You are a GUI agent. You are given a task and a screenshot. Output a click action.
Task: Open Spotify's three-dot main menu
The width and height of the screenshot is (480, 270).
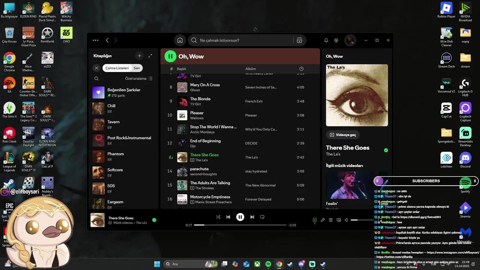click(x=96, y=40)
